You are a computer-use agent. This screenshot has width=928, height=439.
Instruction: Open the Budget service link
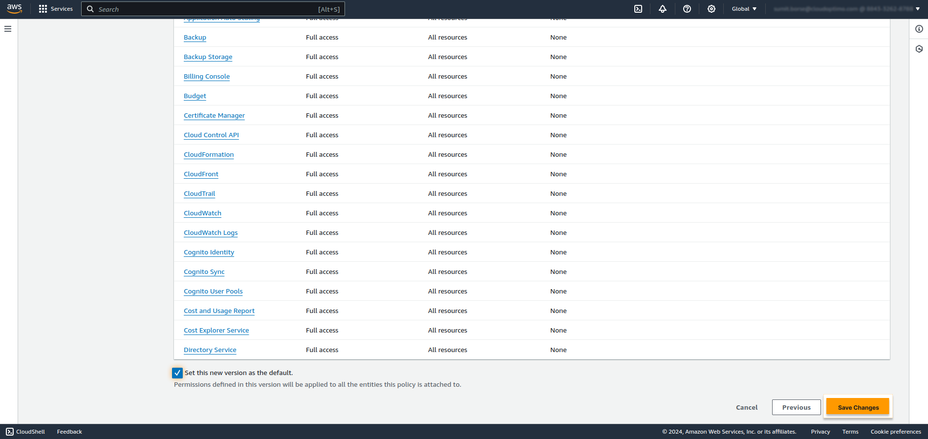(x=195, y=96)
